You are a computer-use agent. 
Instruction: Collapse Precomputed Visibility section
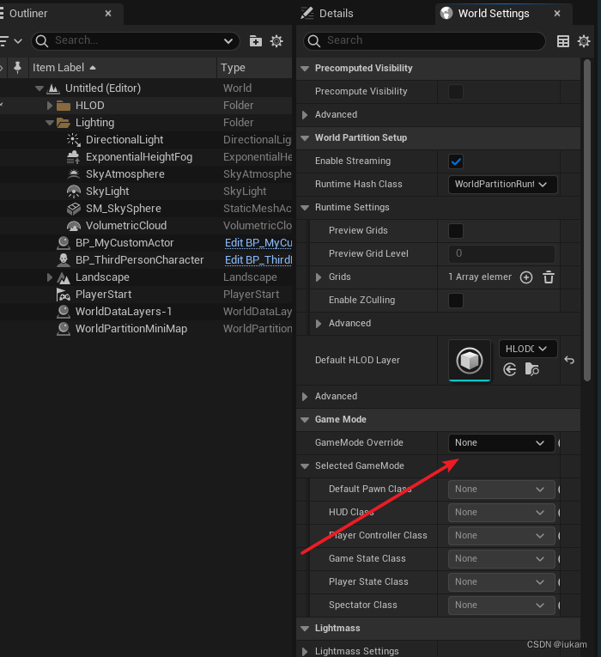305,69
